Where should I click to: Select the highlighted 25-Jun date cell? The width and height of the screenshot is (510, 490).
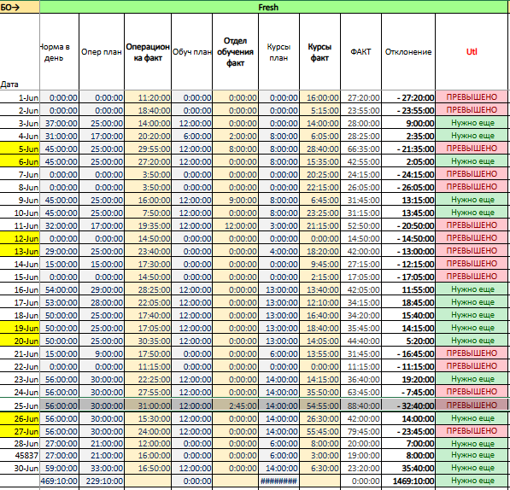tap(20, 405)
